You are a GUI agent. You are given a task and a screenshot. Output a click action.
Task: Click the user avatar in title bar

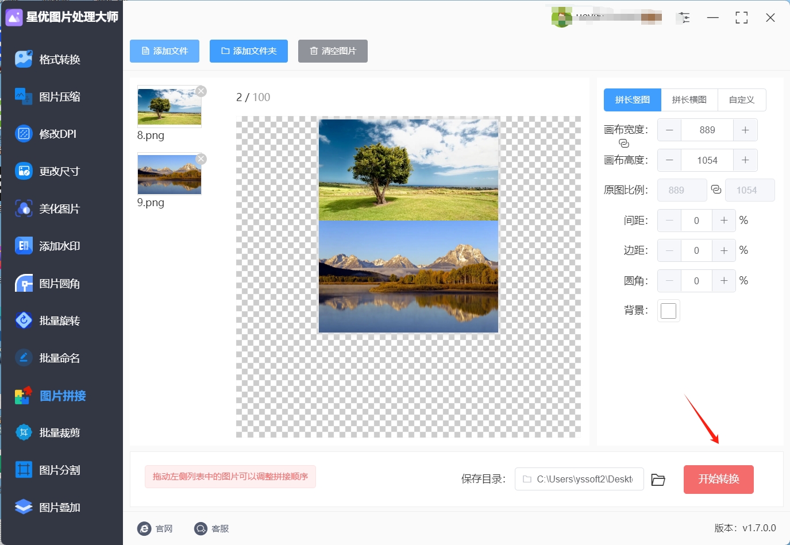[561, 17]
